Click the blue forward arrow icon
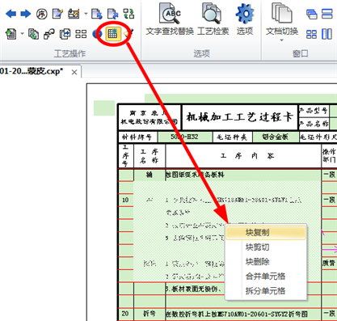 26,14
